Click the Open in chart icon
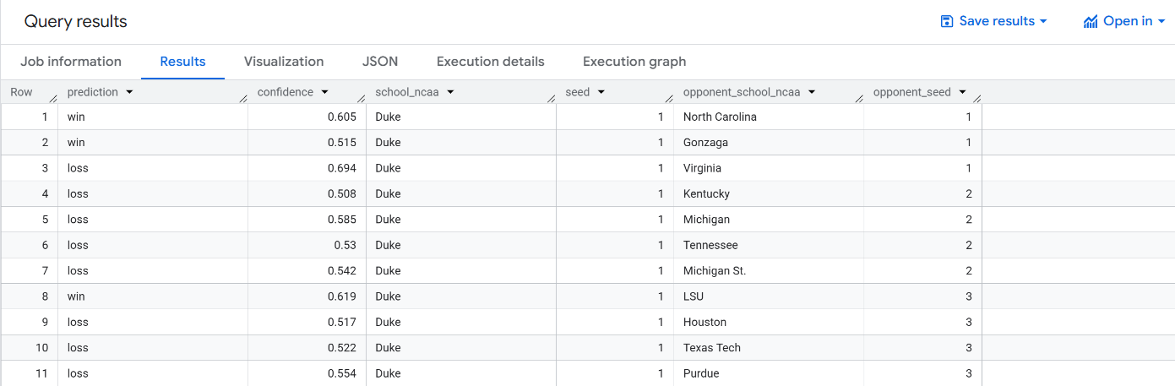This screenshot has height=386, width=1175. pyautogui.click(x=1091, y=21)
